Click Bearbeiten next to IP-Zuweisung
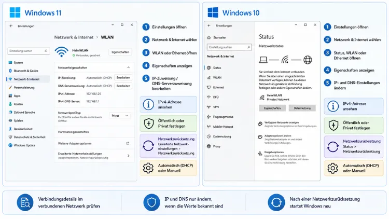Viewport: 389px width, 219px height. (123, 78)
